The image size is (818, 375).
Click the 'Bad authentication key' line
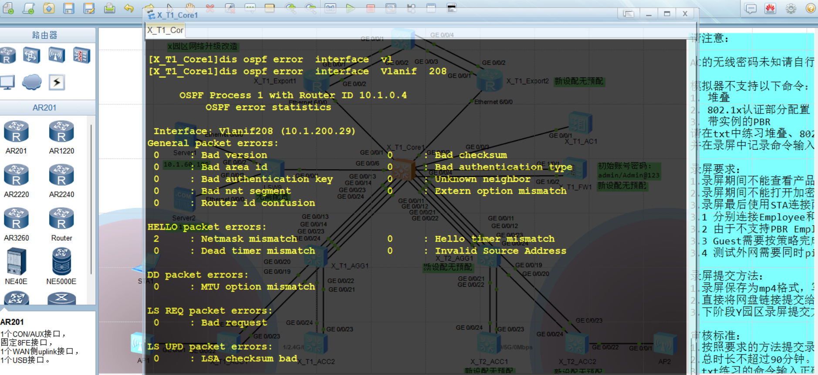(243, 179)
